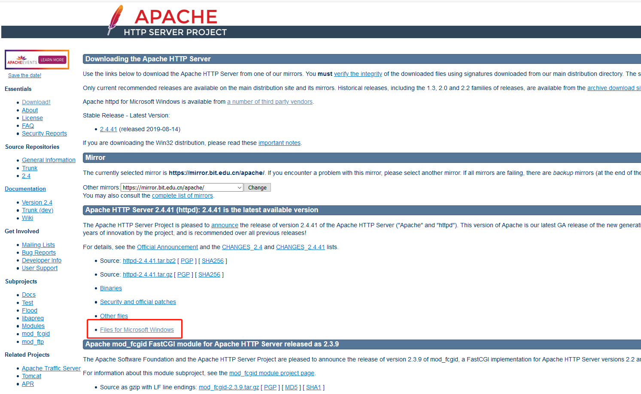Viewport: 641px width, 394px height.
Task: Download httpd-2.4.41.tar.gz source
Action: tap(147, 274)
